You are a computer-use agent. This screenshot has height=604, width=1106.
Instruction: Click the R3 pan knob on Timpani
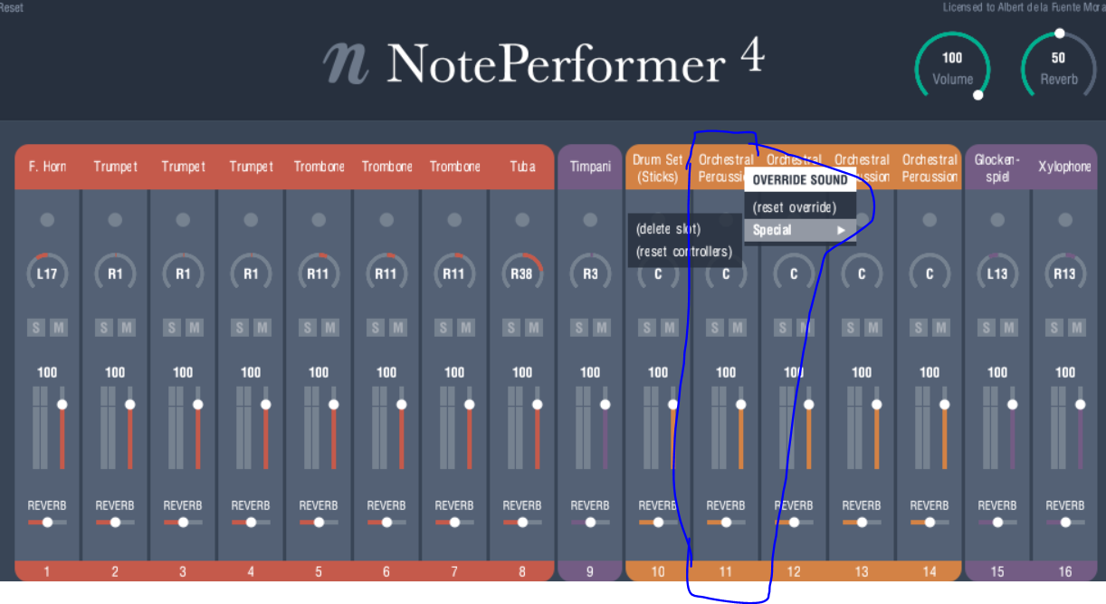pyautogui.click(x=590, y=273)
